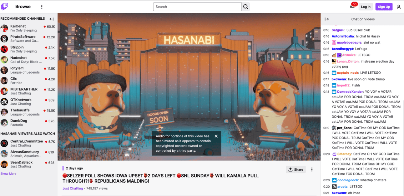Open the video options three-dot menu
The height and width of the screenshot is (196, 404).
tap(312, 169)
